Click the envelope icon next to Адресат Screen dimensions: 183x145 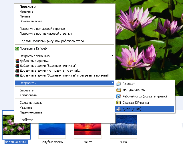(x=118, y=84)
